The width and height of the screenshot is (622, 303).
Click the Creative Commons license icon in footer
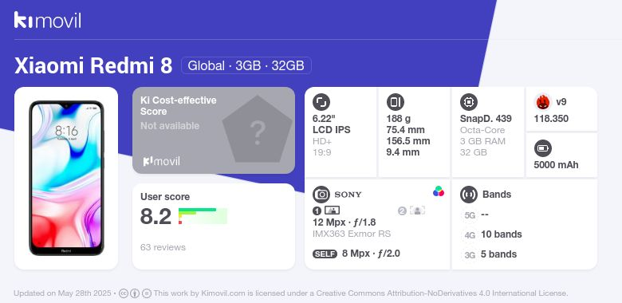click(x=124, y=293)
